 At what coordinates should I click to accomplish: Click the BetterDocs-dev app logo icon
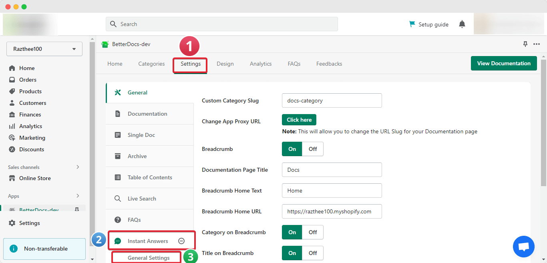(x=105, y=44)
